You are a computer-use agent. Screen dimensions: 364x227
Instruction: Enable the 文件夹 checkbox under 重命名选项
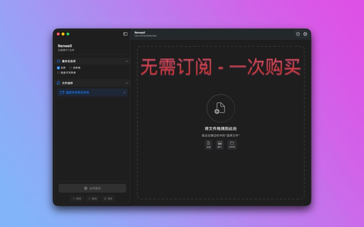(x=71, y=68)
